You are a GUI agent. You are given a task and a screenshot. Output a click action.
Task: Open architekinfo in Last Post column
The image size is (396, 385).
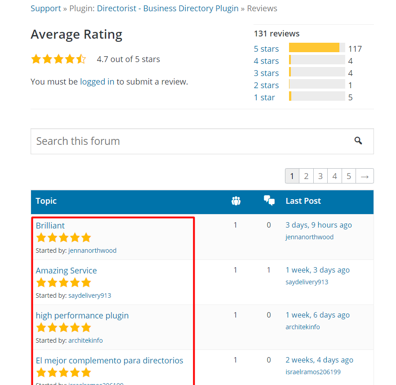coord(303,327)
